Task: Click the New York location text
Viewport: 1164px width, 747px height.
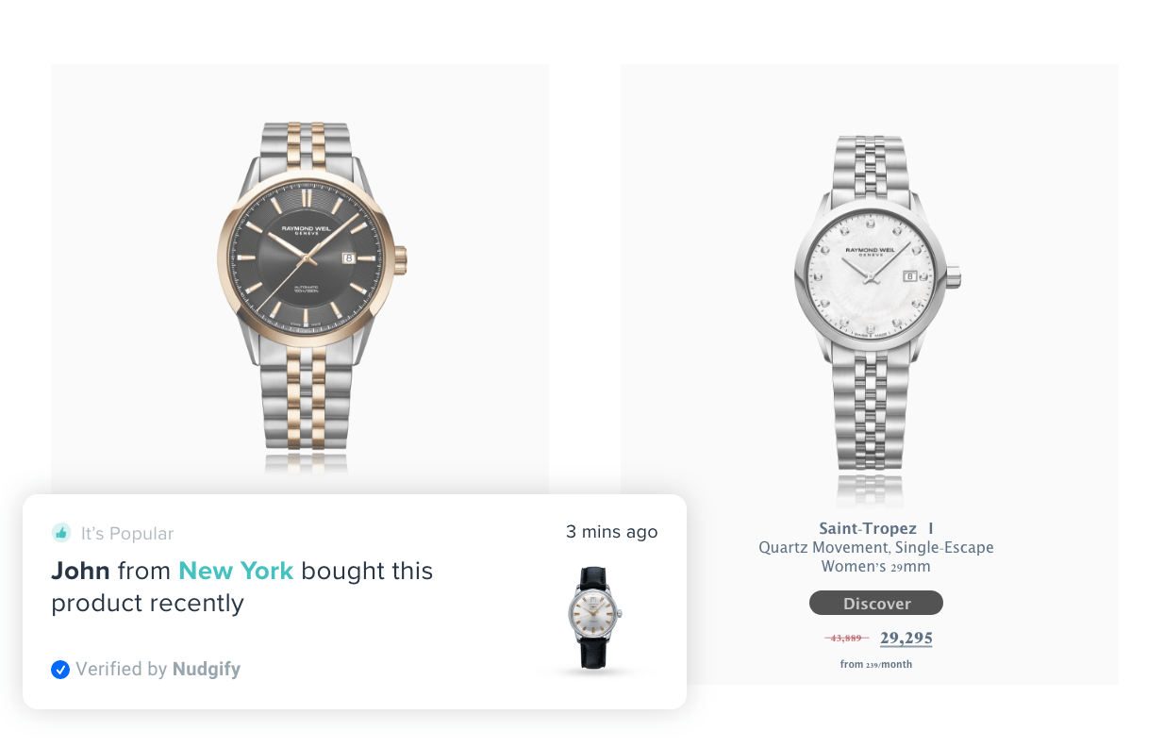Action: [236, 571]
